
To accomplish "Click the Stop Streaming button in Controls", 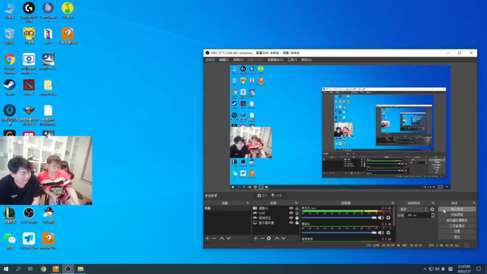I will [457, 209].
